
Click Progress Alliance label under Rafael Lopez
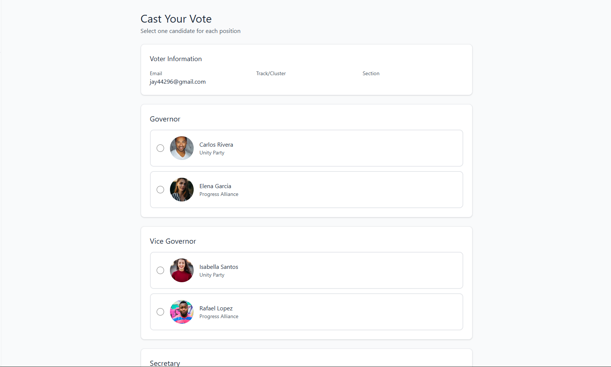219,317
